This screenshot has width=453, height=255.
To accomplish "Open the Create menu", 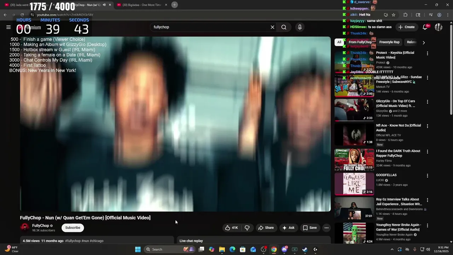I will [406, 27].
